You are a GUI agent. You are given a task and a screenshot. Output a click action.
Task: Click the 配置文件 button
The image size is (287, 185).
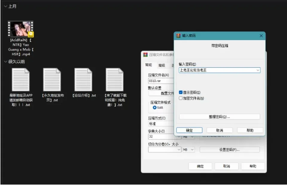(x=161, y=93)
